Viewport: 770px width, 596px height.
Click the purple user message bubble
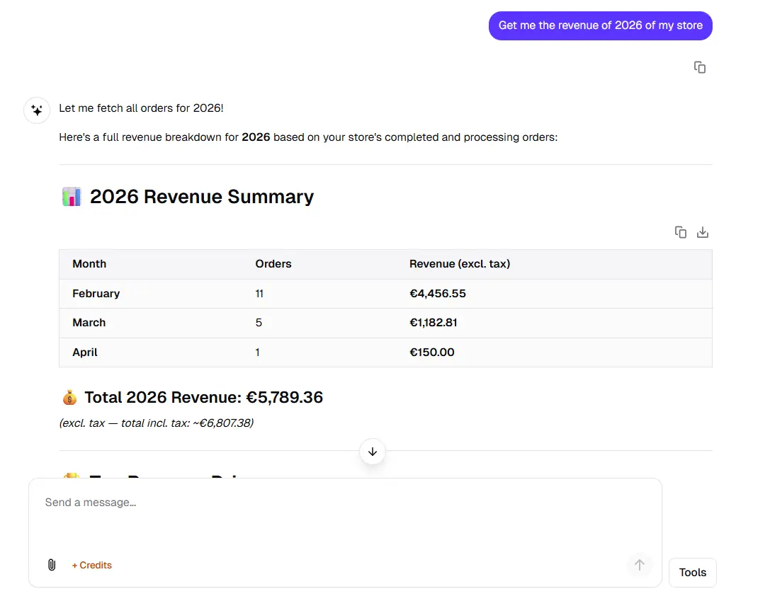tap(600, 25)
